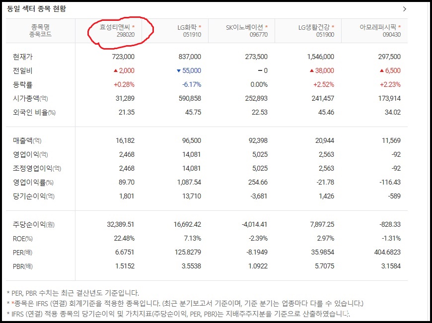The width and height of the screenshot is (432, 323).
Task: Click SK이노베이션 current price 273,500
Action: pos(256,57)
